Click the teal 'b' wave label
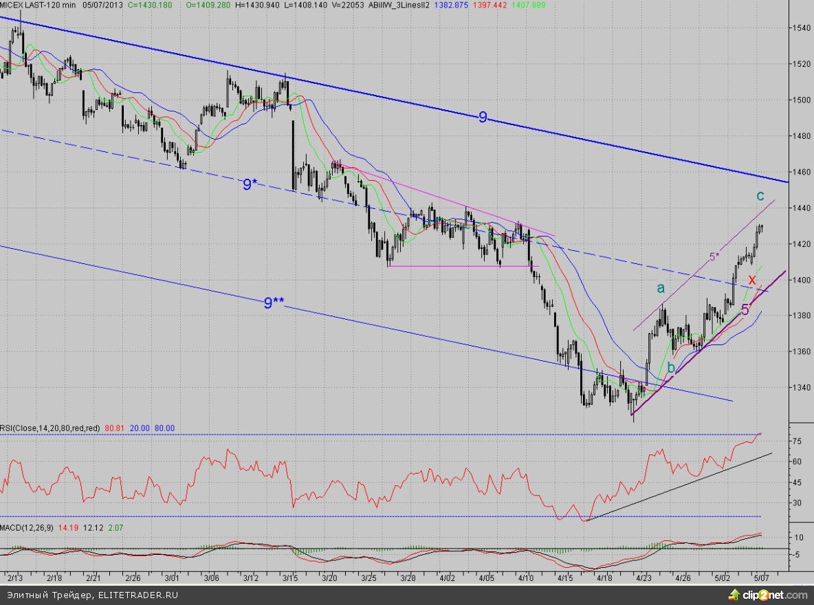 [671, 367]
